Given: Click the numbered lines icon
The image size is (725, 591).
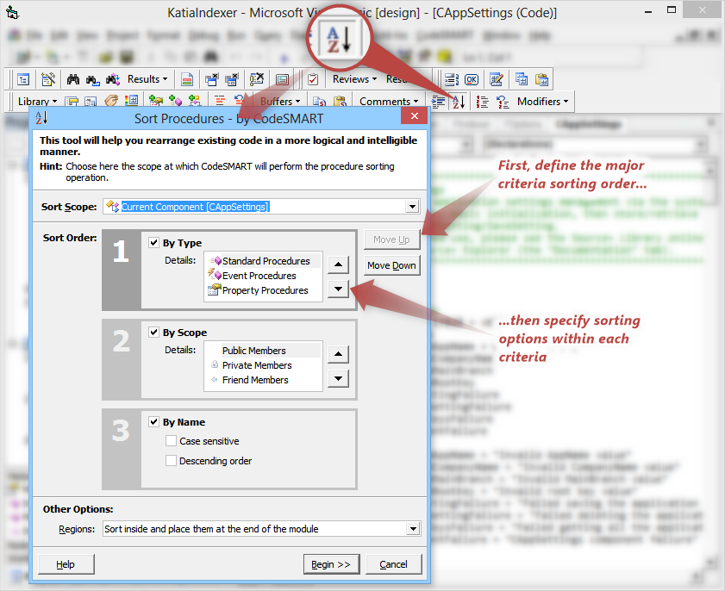Looking at the screenshot, I should coord(482,101).
